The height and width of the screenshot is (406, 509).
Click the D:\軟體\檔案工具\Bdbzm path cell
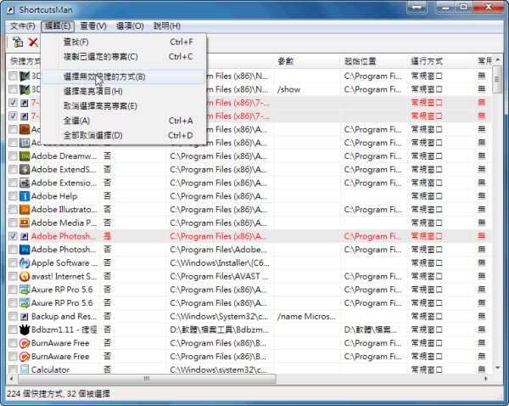[220, 330]
